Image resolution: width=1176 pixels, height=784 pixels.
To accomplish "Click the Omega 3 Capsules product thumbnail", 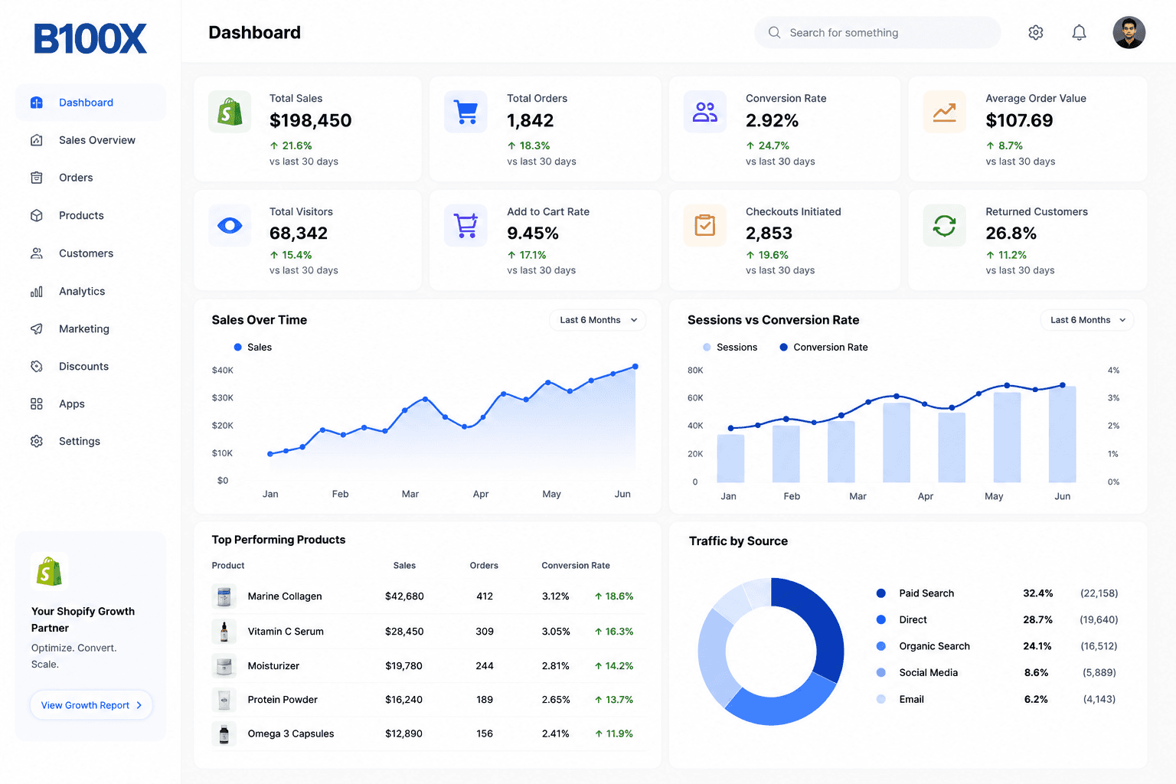I will click(224, 733).
